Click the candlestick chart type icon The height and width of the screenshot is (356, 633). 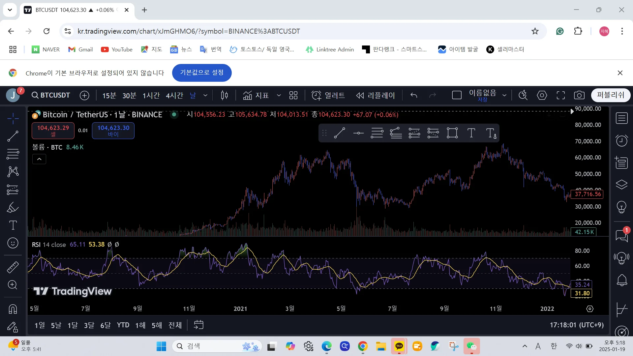click(x=224, y=96)
